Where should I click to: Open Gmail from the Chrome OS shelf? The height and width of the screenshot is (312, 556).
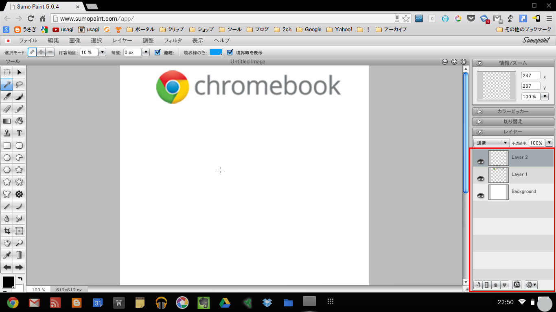(x=34, y=302)
